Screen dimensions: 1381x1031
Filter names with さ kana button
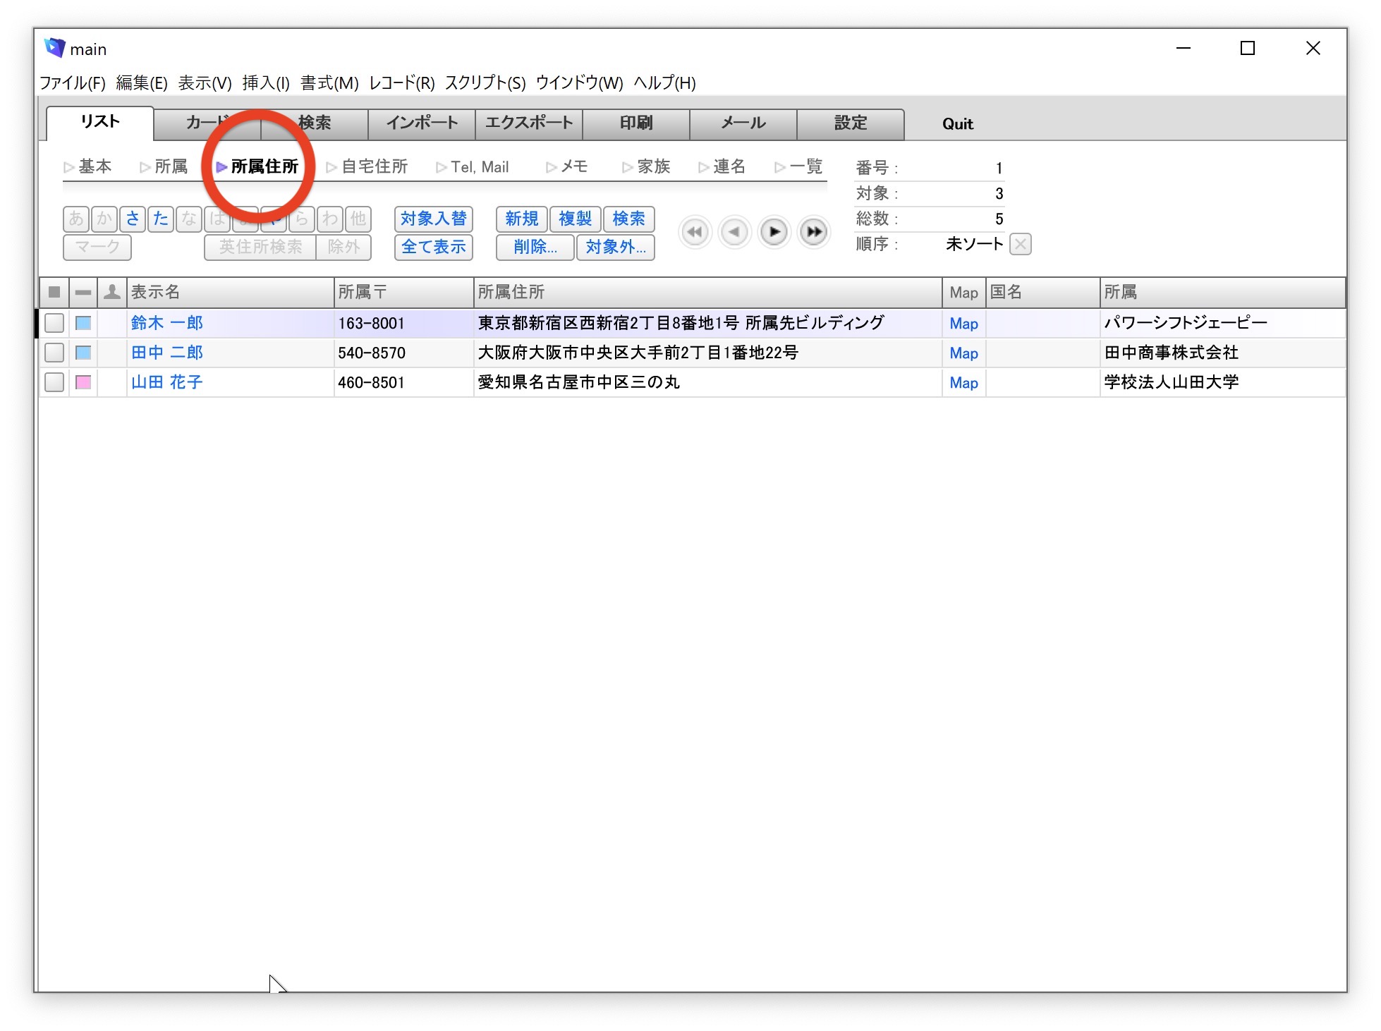[x=133, y=219]
